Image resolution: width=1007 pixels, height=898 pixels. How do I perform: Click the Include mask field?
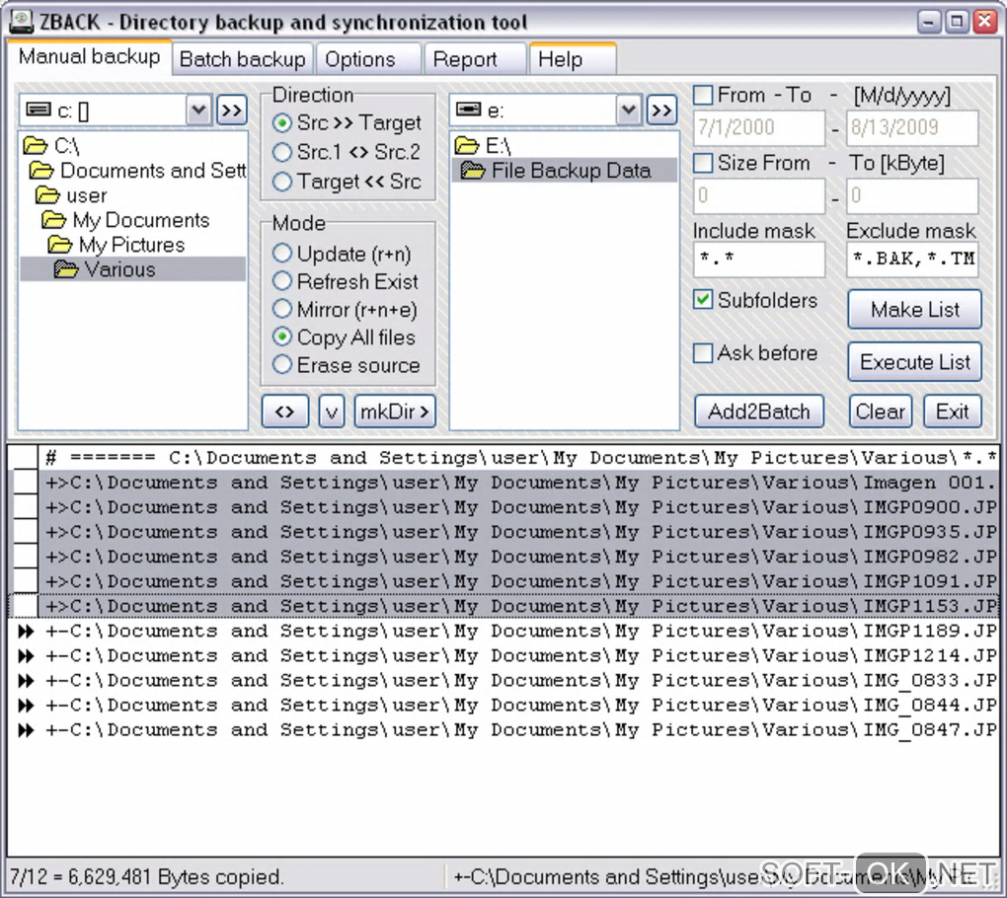758,260
